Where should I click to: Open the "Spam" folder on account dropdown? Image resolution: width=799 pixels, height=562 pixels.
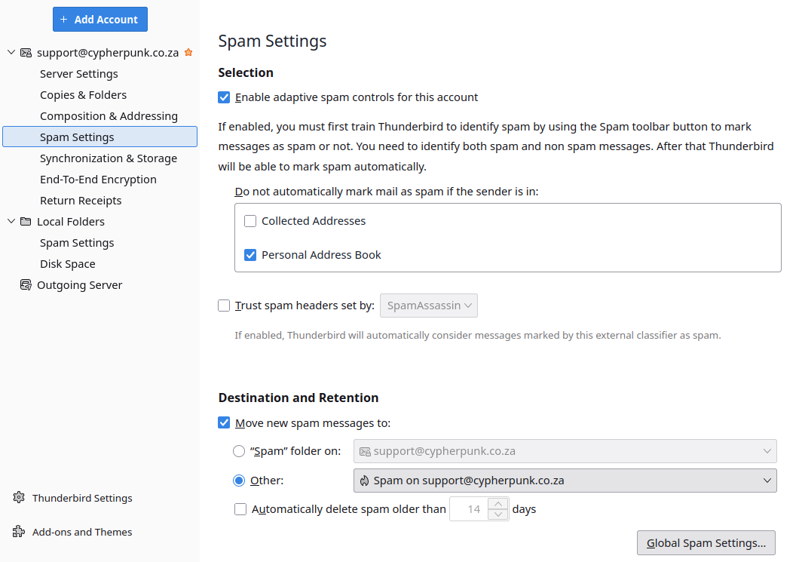pos(565,451)
